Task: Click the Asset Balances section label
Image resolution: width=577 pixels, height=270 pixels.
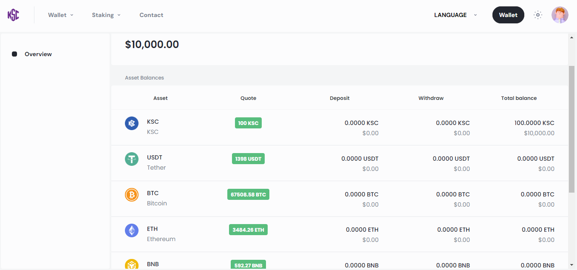Action: point(144,78)
